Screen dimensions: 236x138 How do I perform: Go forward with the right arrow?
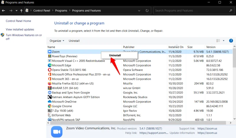11,11
